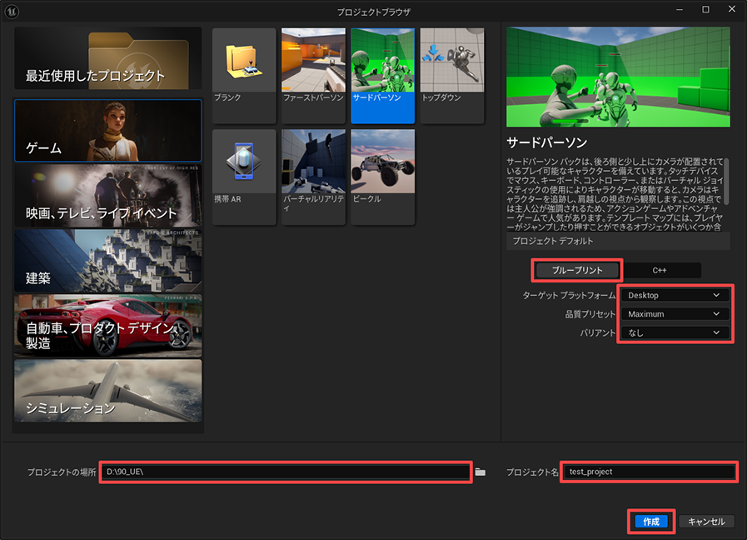The width and height of the screenshot is (747, 540).
Task: Browse folder icon next to project location
Action: pos(481,472)
